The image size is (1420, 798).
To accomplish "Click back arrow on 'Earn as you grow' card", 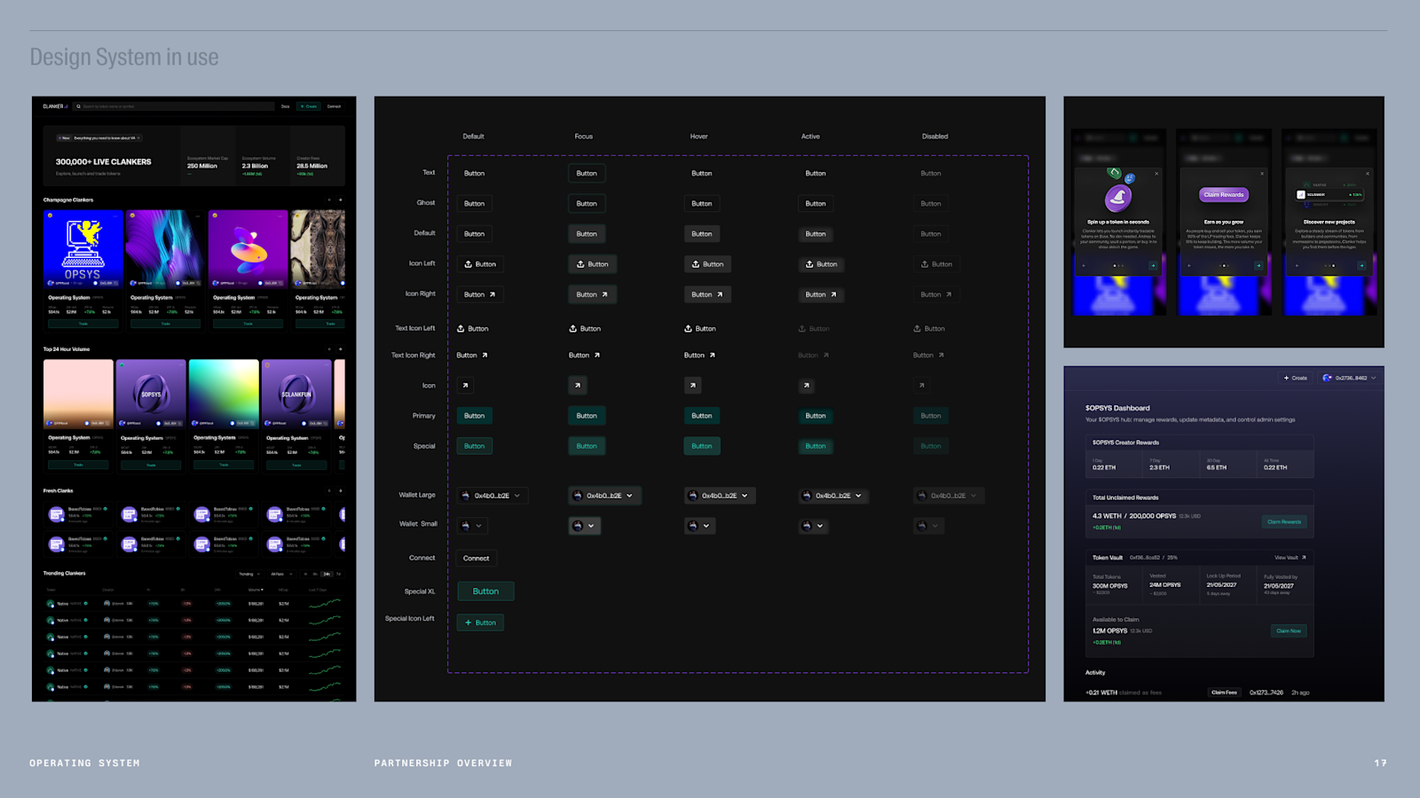I will [1189, 265].
